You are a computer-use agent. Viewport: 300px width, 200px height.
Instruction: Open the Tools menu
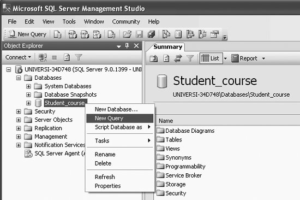pos(69,21)
